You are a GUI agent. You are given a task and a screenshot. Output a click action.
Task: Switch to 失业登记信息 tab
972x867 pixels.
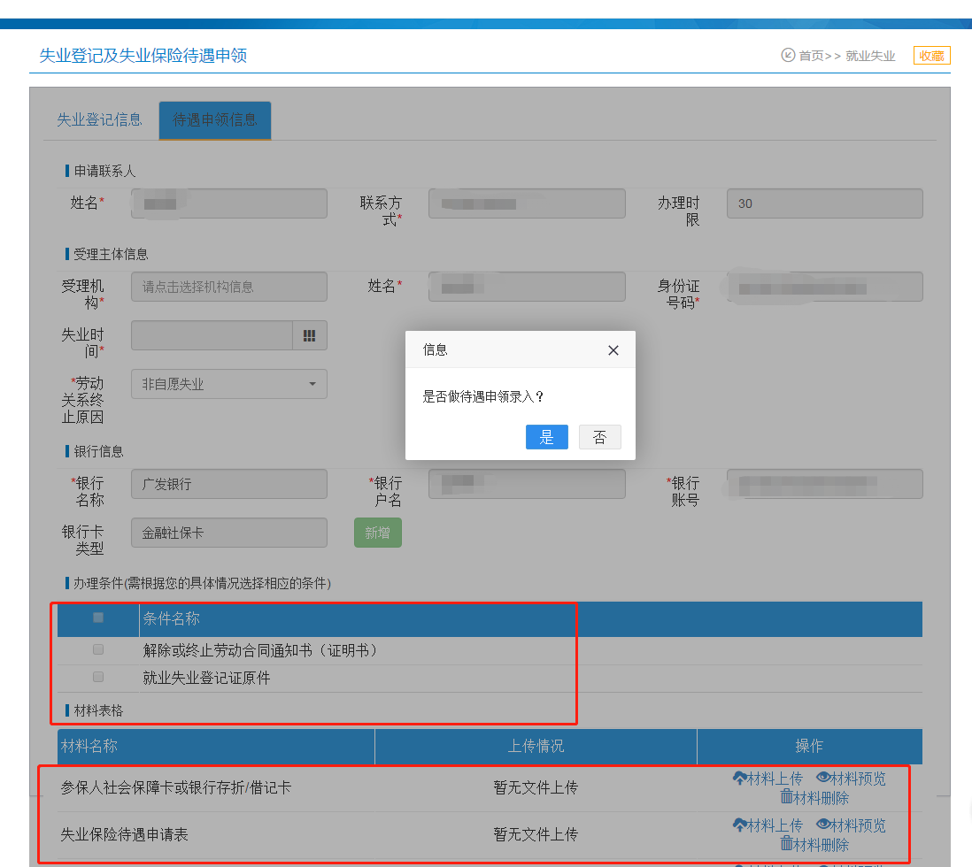(99, 120)
